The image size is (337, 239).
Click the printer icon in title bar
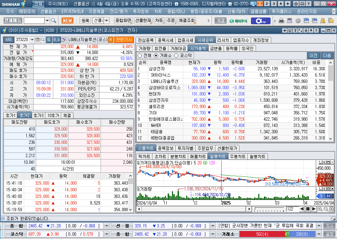coord(302,4)
